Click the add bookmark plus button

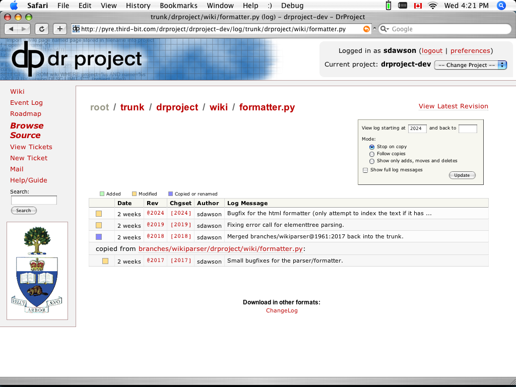59,29
